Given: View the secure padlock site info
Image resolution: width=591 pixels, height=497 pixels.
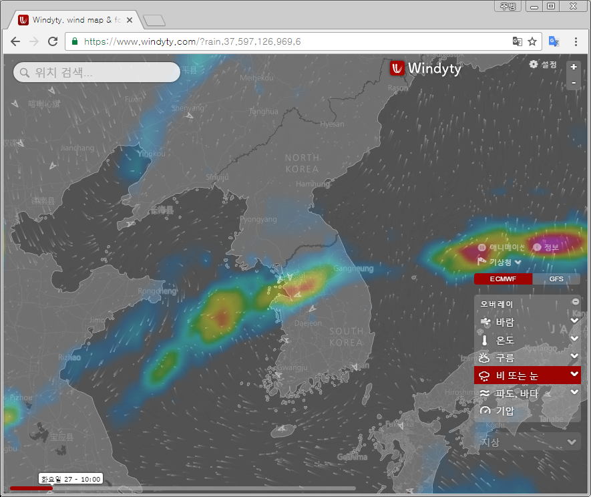Looking at the screenshot, I should click(75, 41).
